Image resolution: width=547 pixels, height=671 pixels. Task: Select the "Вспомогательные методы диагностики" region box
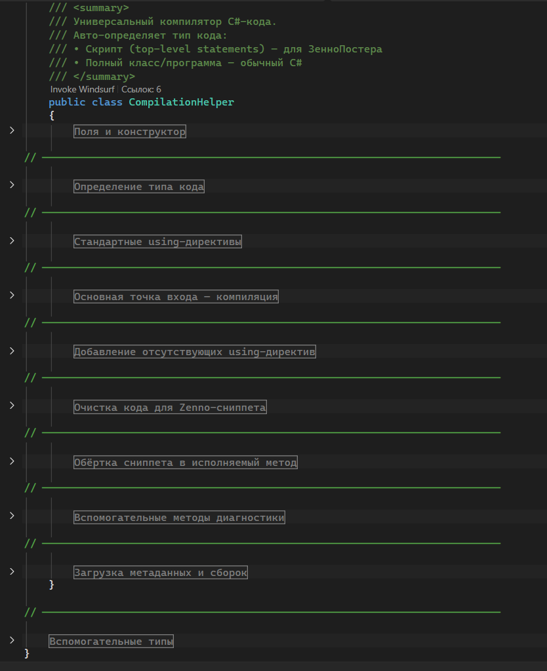pyautogui.click(x=179, y=518)
